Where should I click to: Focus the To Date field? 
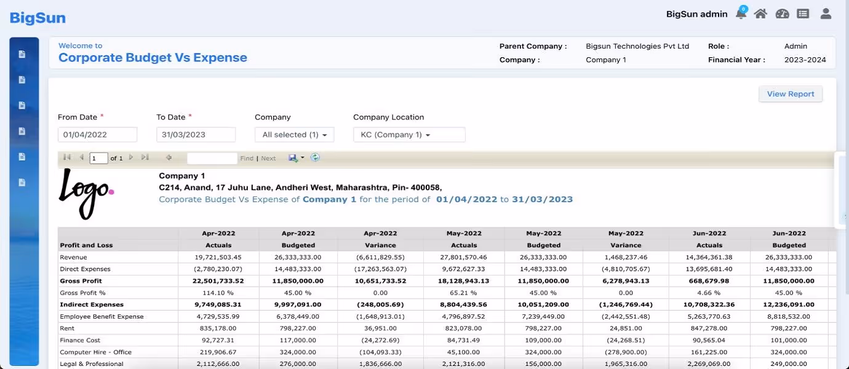196,135
